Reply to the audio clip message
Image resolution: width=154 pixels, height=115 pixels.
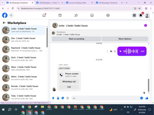click(x=111, y=51)
